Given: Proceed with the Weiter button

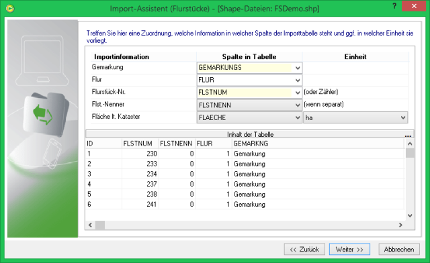Looking at the screenshot, I should click(349, 250).
